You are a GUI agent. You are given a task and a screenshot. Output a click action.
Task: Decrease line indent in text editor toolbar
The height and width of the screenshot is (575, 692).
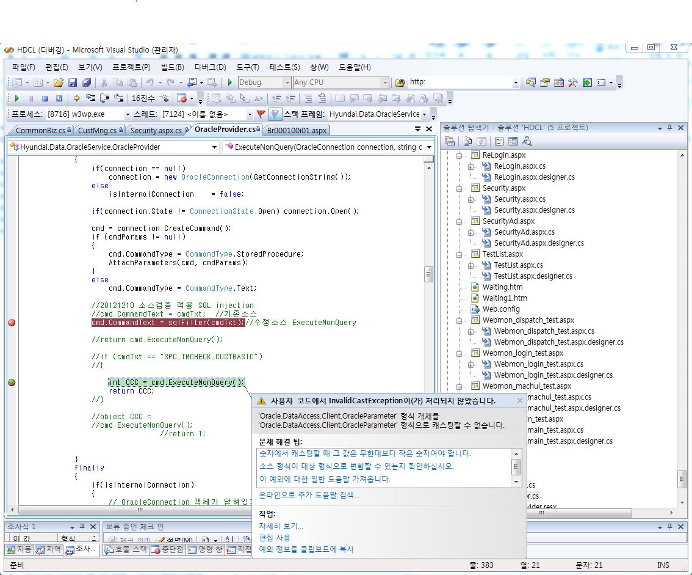[276, 98]
